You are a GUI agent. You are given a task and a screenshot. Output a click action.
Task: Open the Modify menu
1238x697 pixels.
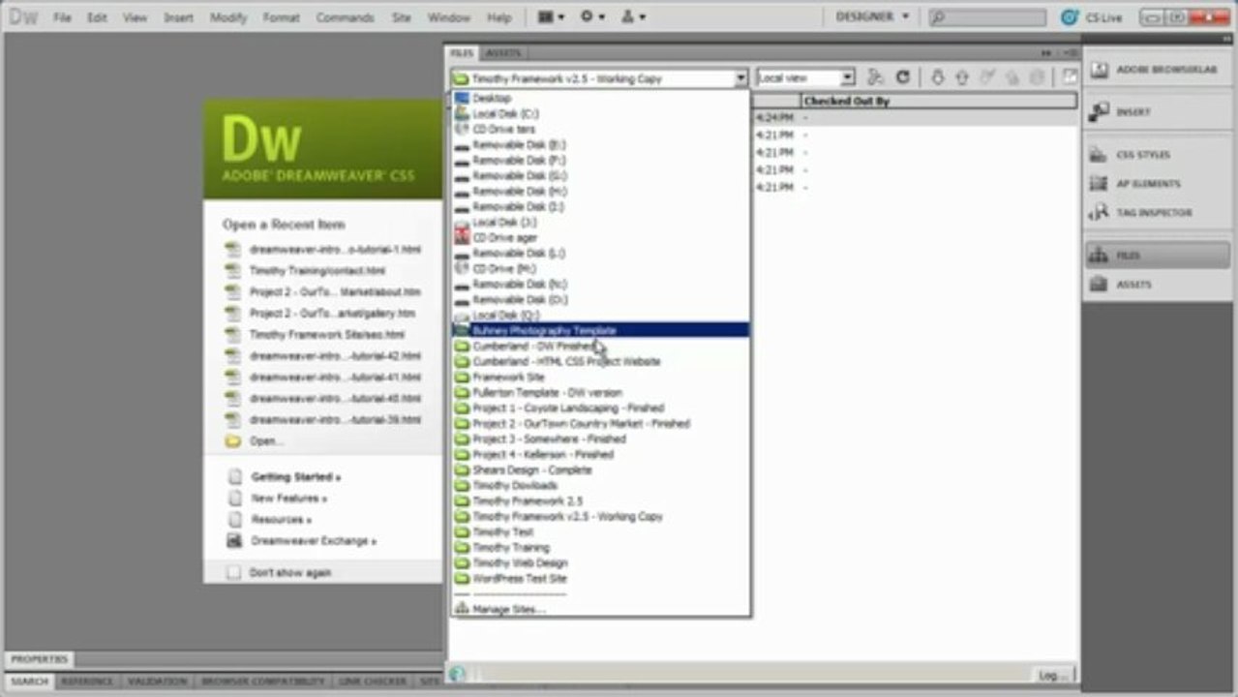(x=228, y=17)
